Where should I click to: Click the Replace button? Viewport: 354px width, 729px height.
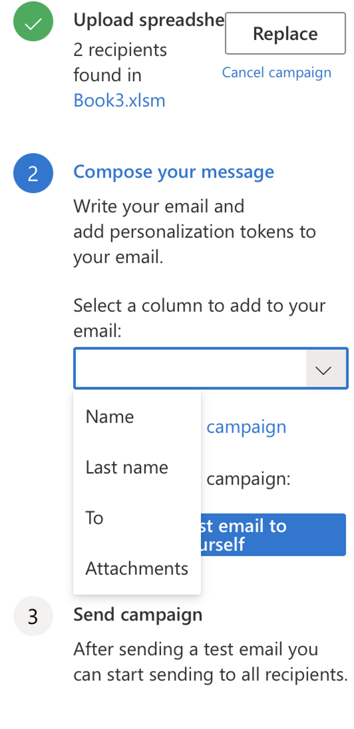click(x=285, y=33)
